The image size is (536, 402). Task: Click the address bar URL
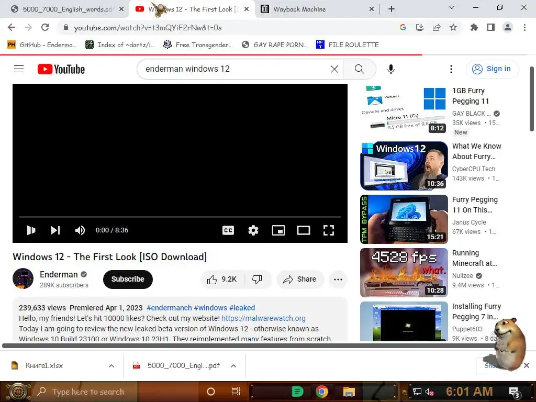coord(148,28)
